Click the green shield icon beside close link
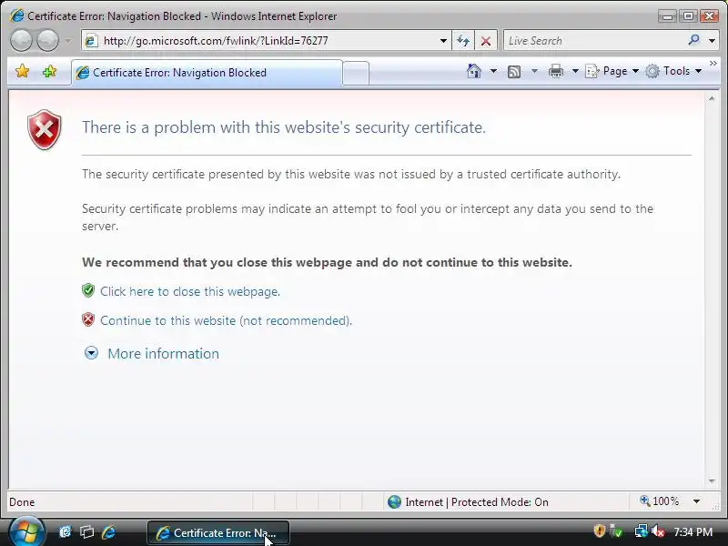Image resolution: width=728 pixels, height=546 pixels. (x=88, y=290)
